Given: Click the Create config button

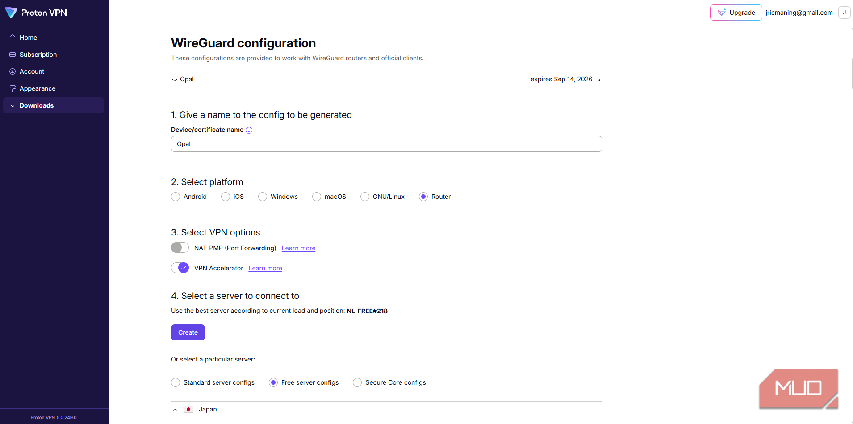Looking at the screenshot, I should (188, 332).
